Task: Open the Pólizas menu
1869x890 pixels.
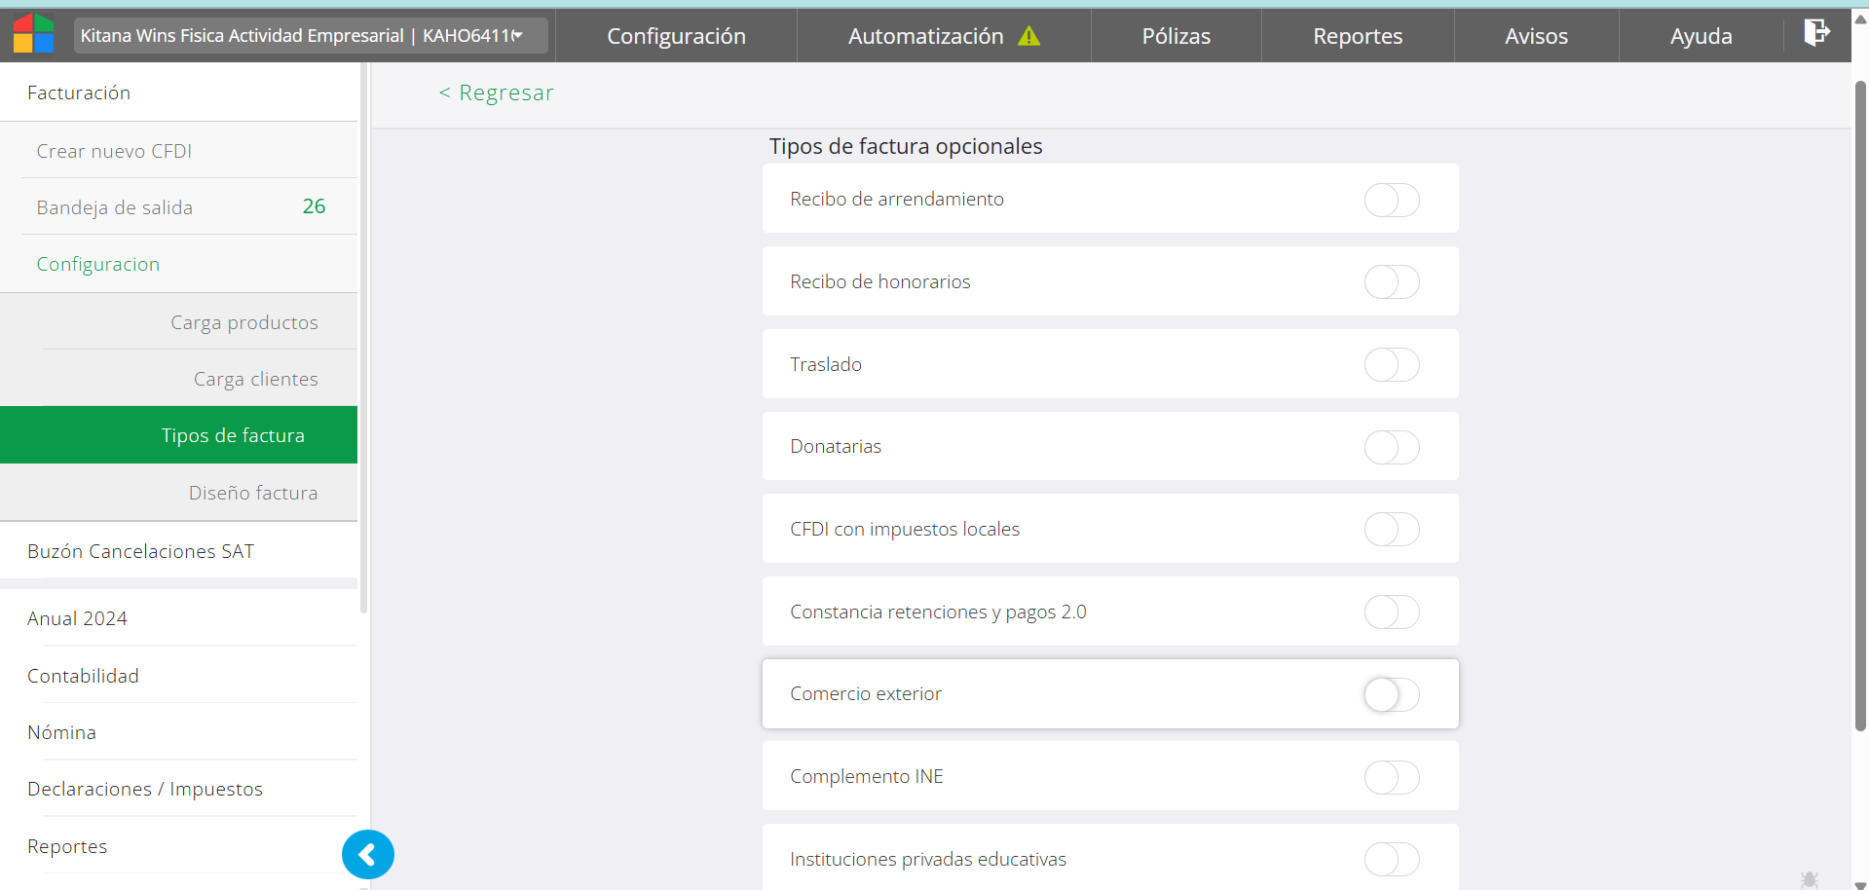Action: point(1176,36)
